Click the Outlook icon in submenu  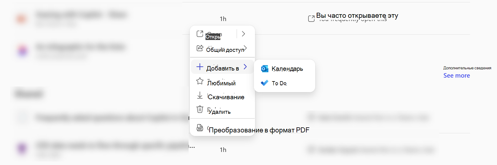coord(265,69)
